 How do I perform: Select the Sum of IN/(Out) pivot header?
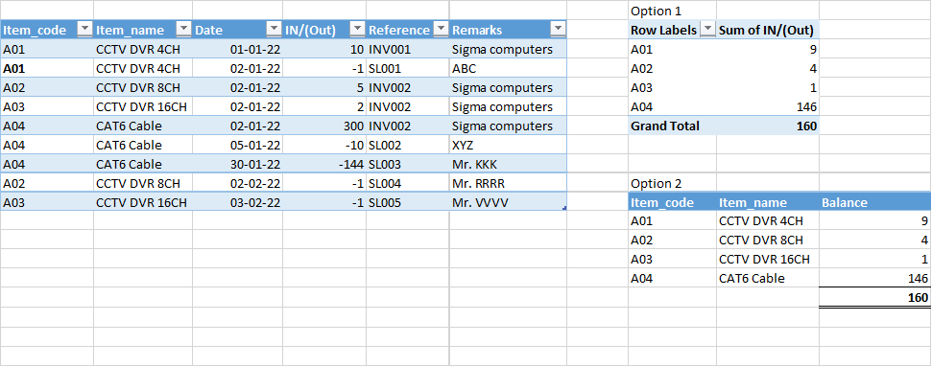767,30
